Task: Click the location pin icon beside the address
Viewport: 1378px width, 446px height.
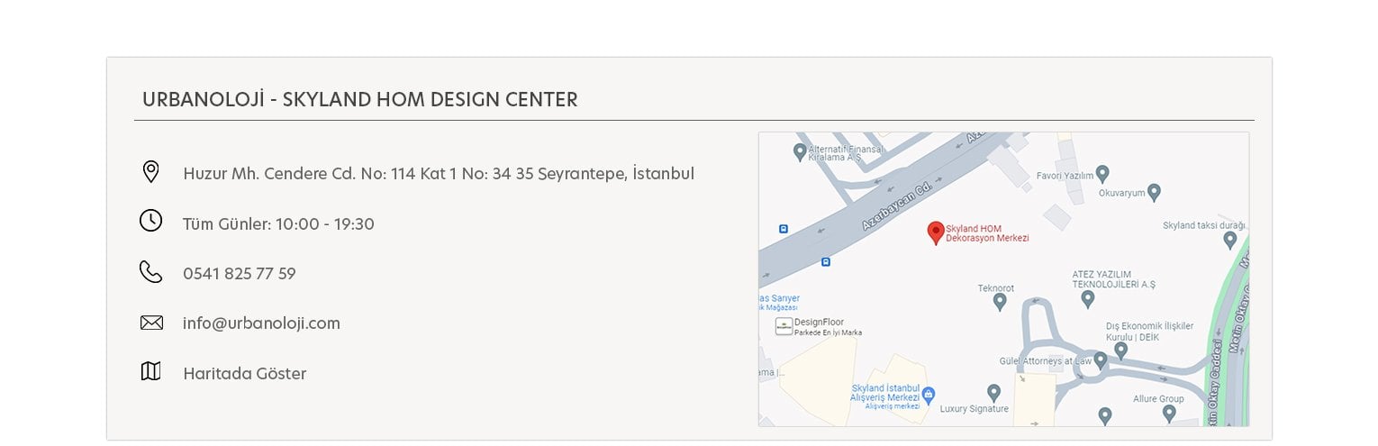Action: click(150, 171)
